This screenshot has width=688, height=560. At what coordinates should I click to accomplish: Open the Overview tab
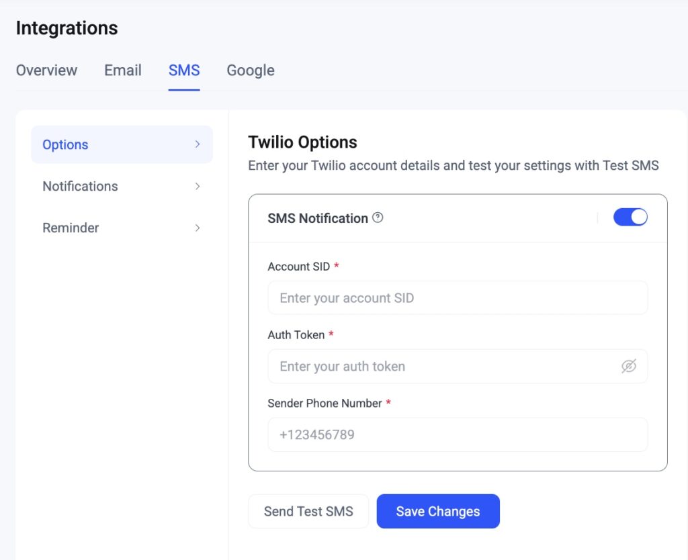click(x=46, y=70)
